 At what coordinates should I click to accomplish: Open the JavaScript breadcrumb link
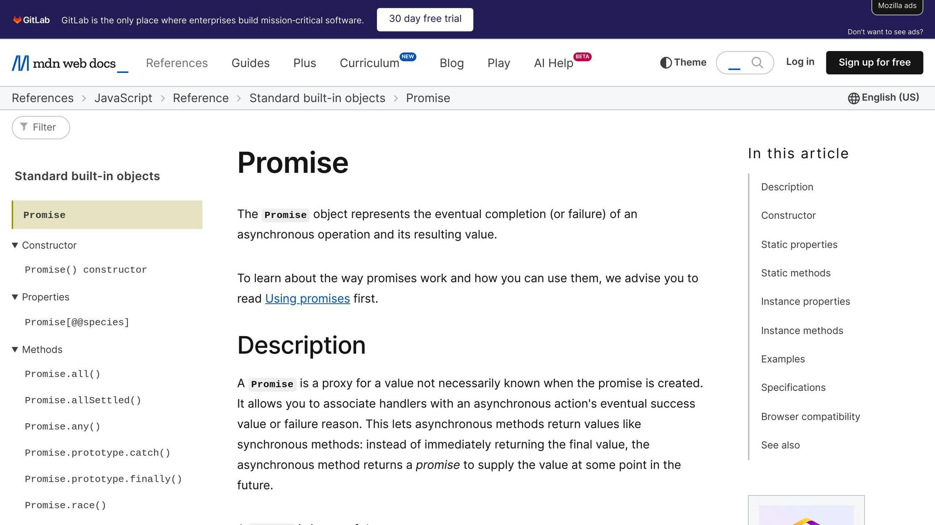(123, 98)
